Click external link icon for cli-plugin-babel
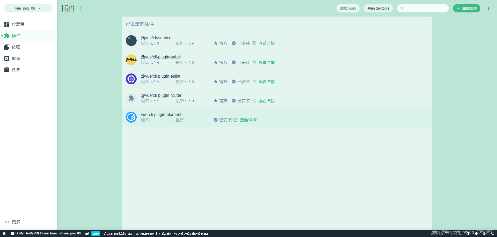 pos(254,62)
